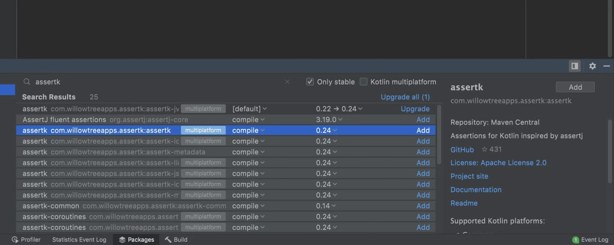Open the Profiler tool window tab
Image resolution: width=614 pixels, height=245 pixels.
tap(26, 240)
